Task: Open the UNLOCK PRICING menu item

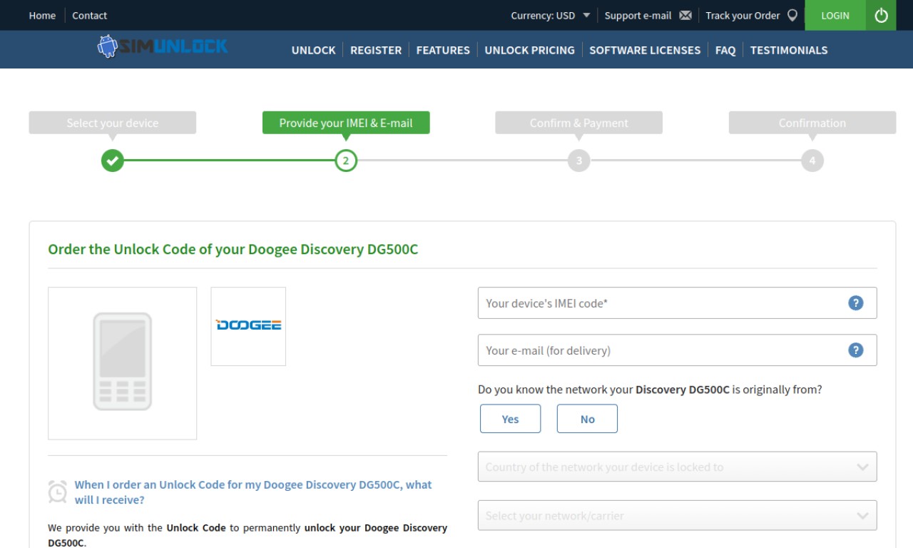Action: point(529,50)
